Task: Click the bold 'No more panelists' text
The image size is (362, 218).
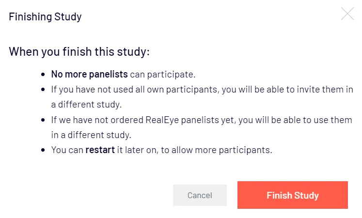Action: 89,74
